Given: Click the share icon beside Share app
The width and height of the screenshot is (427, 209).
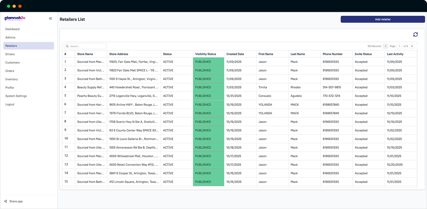Looking at the screenshot, I should (6, 201).
